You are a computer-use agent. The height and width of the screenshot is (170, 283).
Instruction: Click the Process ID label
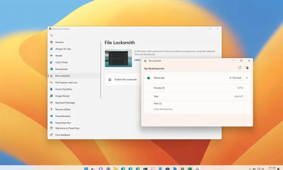(x=159, y=88)
